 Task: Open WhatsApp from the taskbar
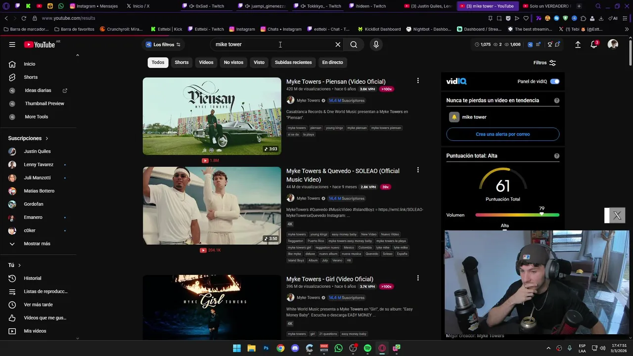point(338,348)
